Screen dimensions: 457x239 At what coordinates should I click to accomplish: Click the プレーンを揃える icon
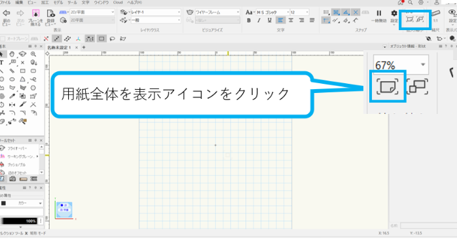coord(35,13)
